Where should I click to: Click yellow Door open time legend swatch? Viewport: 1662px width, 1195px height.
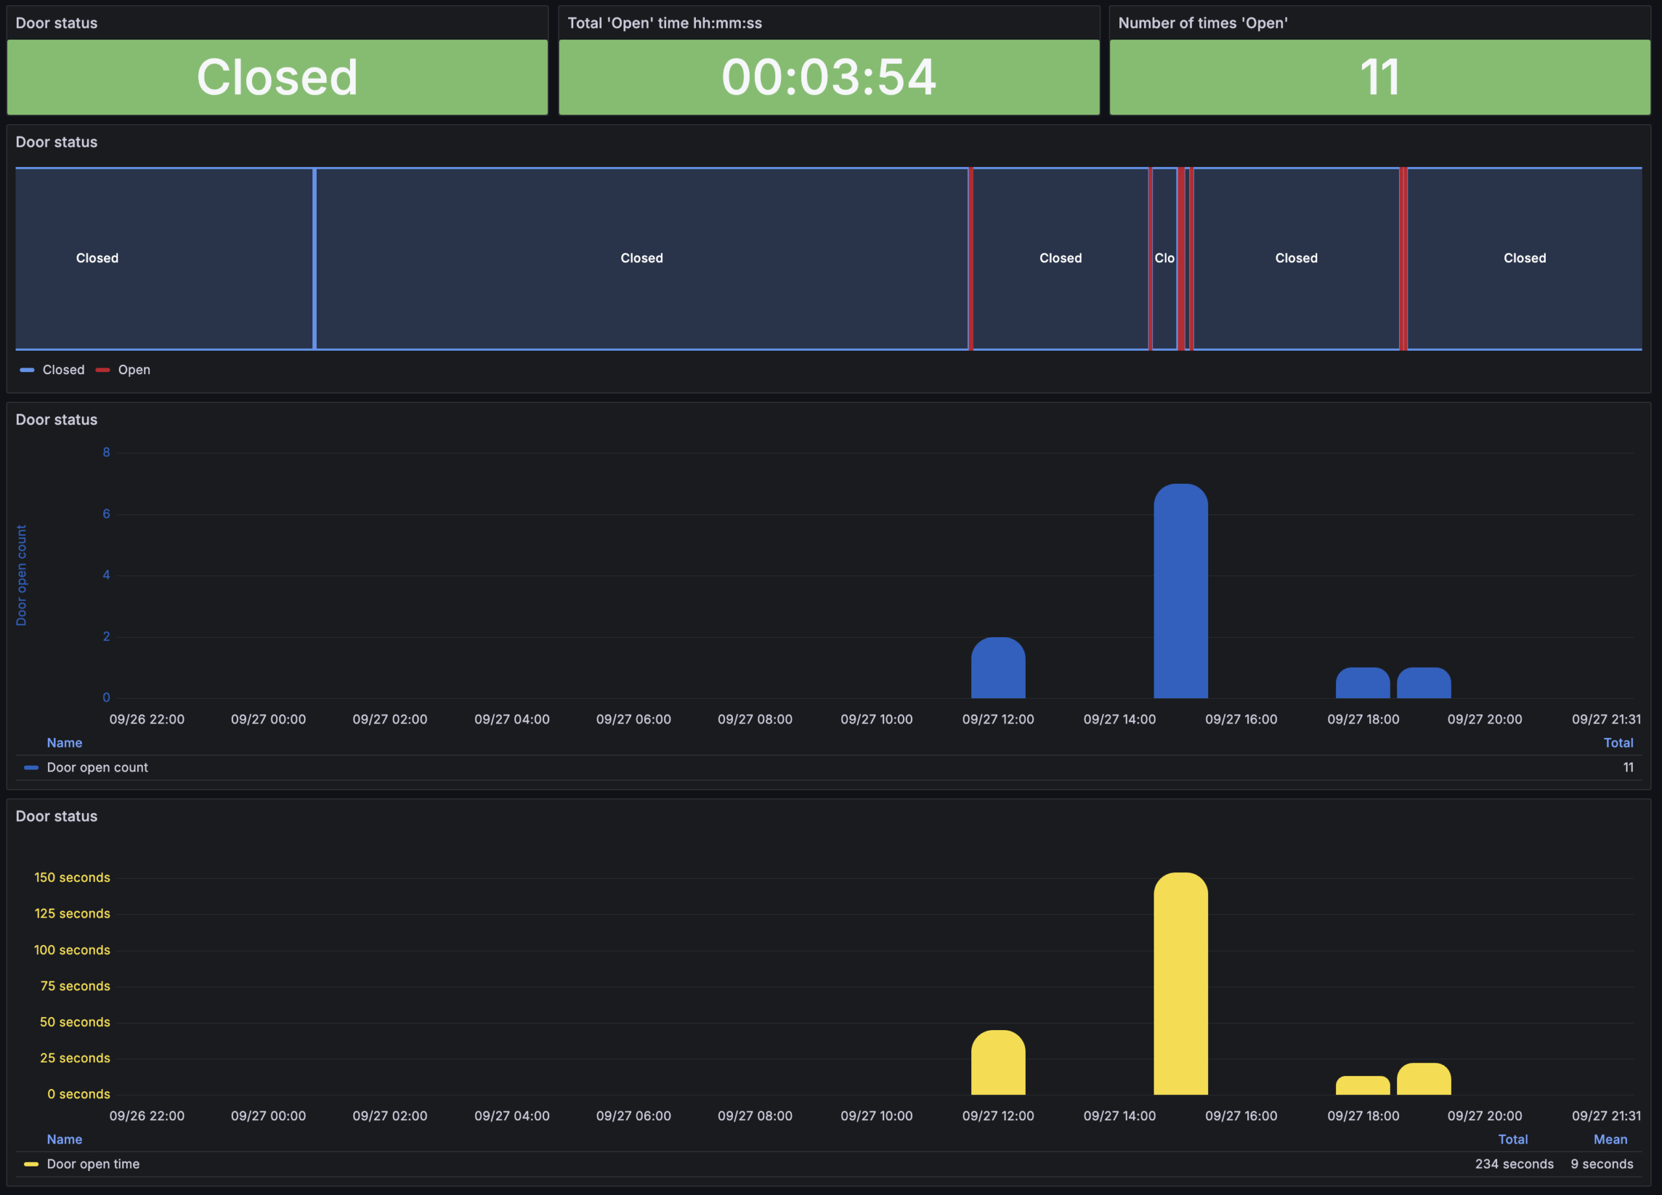coord(31,1164)
